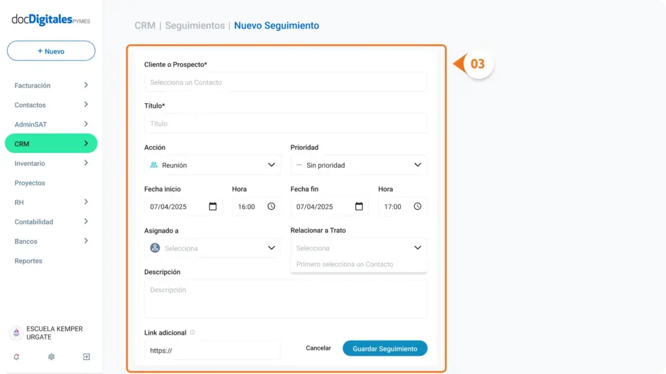The width and height of the screenshot is (666, 374).
Task: Click the info icon next to Link adicional
Action: coord(193,332)
